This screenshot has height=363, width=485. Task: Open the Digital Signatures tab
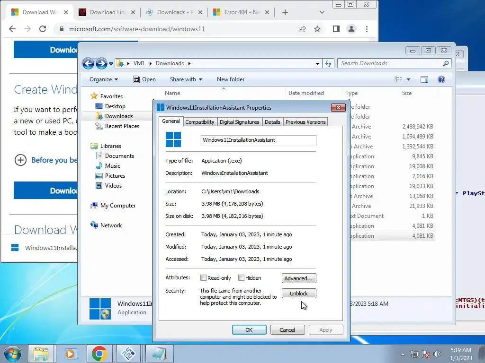point(239,122)
